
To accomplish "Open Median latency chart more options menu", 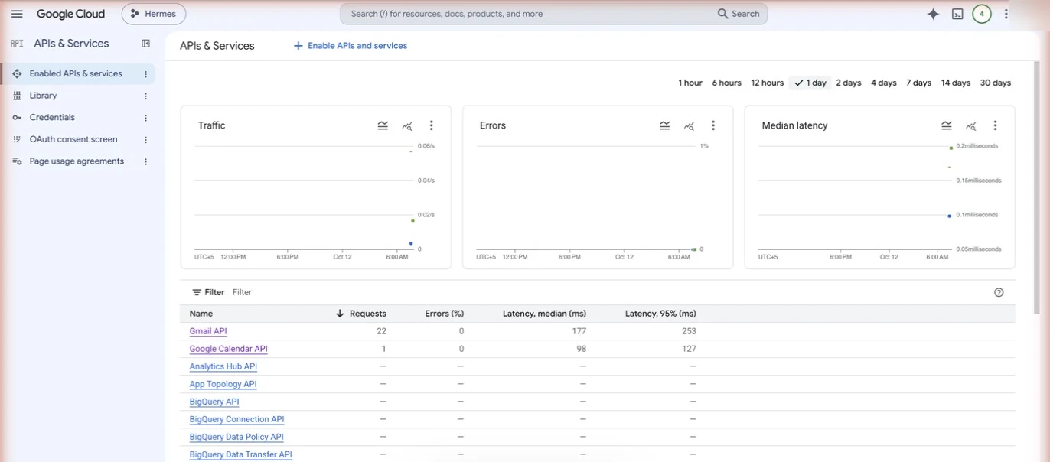I will 995,125.
